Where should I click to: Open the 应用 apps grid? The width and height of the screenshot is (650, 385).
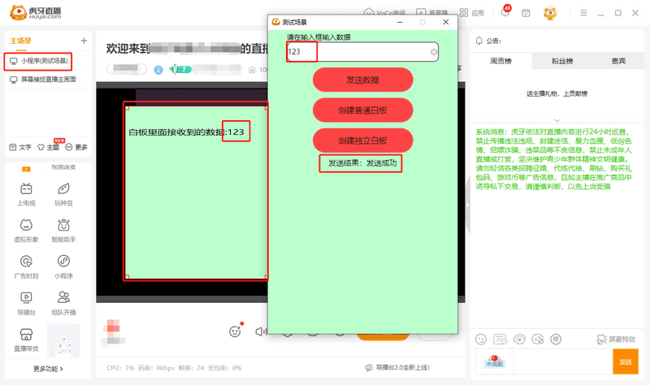[472, 13]
